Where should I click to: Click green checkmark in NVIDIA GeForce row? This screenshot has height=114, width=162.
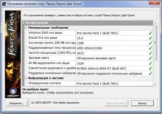[x=150, y=68]
